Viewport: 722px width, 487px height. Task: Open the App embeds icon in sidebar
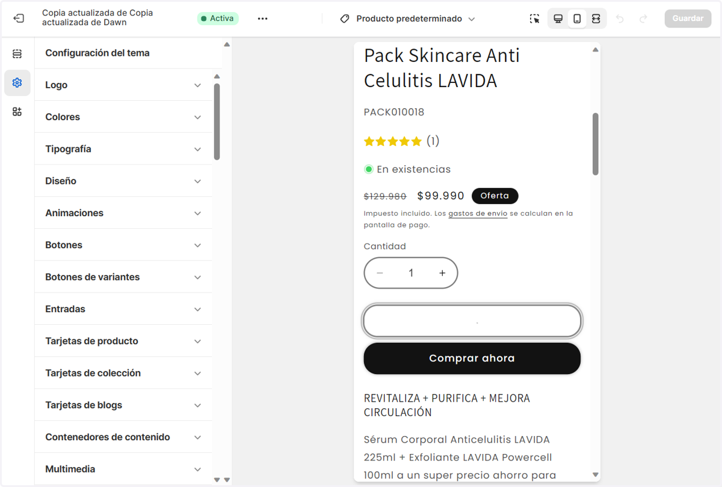[x=17, y=112]
